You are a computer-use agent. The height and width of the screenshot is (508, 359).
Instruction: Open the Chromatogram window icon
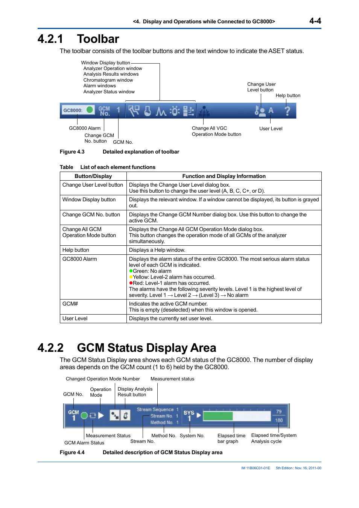161,111
